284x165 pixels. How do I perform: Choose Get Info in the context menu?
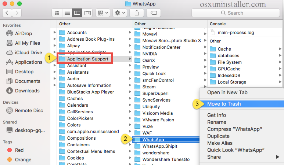217,115
